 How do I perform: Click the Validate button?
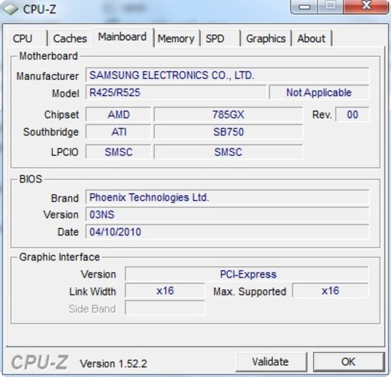click(270, 362)
